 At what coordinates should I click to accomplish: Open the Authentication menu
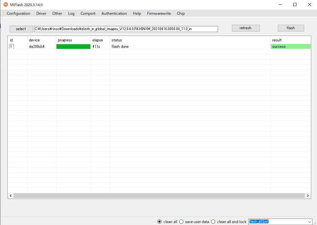coord(114,13)
